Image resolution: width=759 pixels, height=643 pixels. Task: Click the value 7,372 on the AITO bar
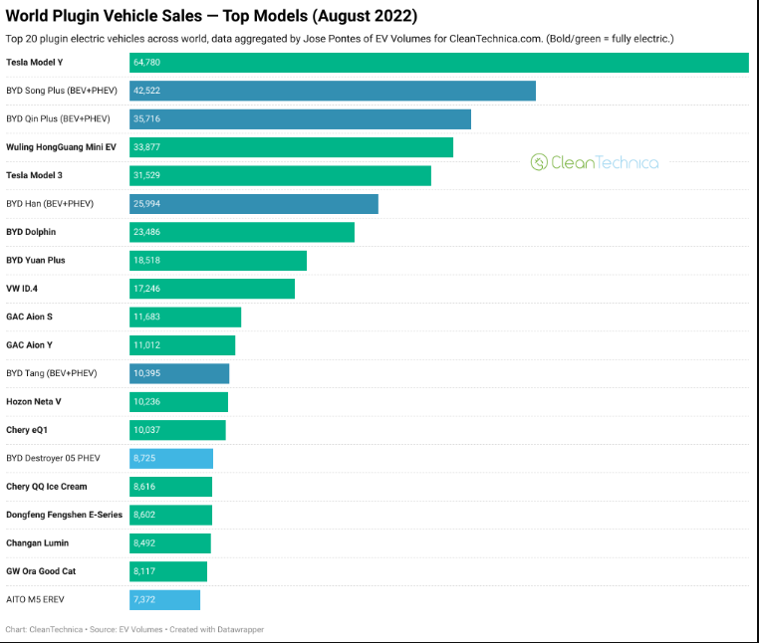(144, 599)
